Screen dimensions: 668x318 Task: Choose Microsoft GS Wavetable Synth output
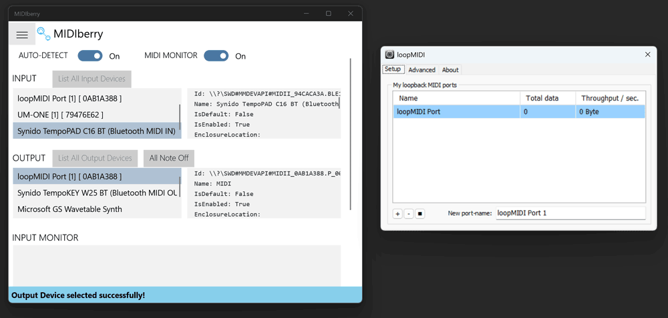click(69, 209)
